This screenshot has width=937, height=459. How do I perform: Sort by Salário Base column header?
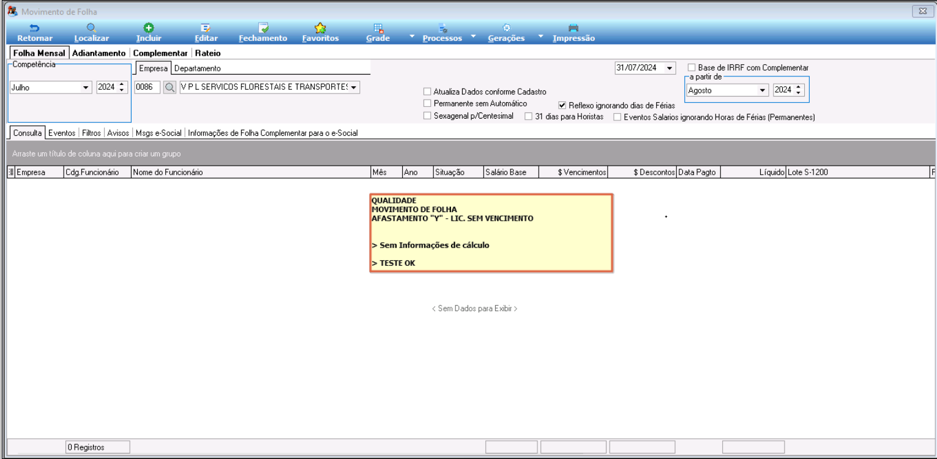pos(510,172)
